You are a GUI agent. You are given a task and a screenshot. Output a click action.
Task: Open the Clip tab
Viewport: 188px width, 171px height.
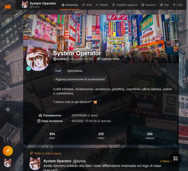[x=164, y=5]
